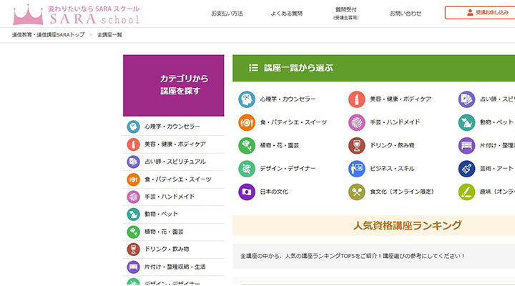
Task: Click main grid 片付け purple furniture icon
Action: pos(466,145)
